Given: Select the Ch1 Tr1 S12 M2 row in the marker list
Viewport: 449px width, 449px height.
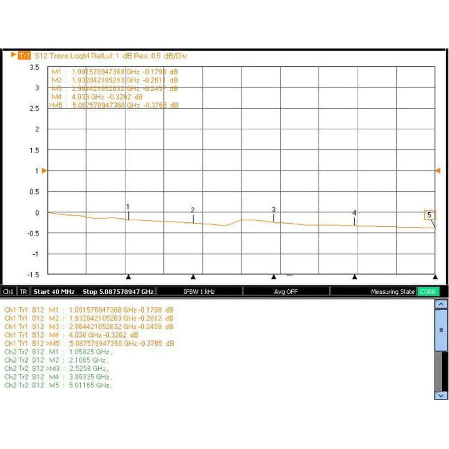Looking at the screenshot, I should [89, 318].
